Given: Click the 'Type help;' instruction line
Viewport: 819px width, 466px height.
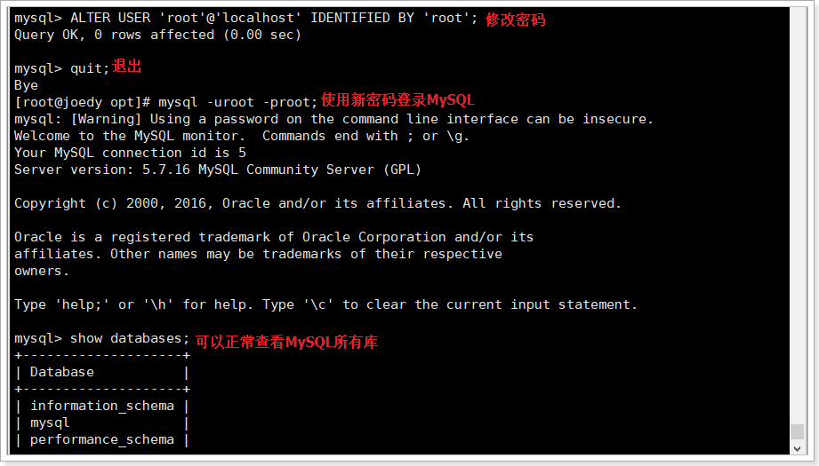Looking at the screenshot, I should pos(326,304).
